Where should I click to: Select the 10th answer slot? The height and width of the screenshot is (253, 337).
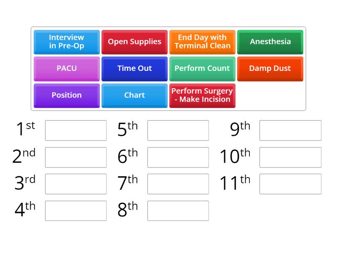pyautogui.click(x=290, y=157)
